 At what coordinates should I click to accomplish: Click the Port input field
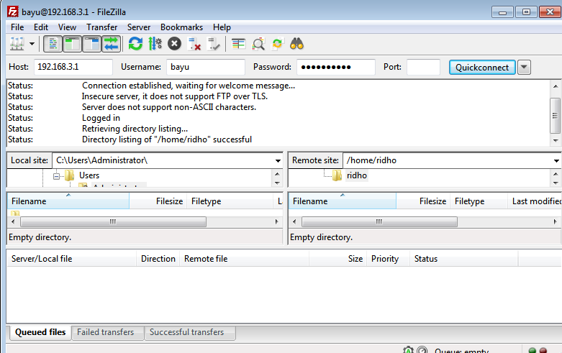click(423, 67)
